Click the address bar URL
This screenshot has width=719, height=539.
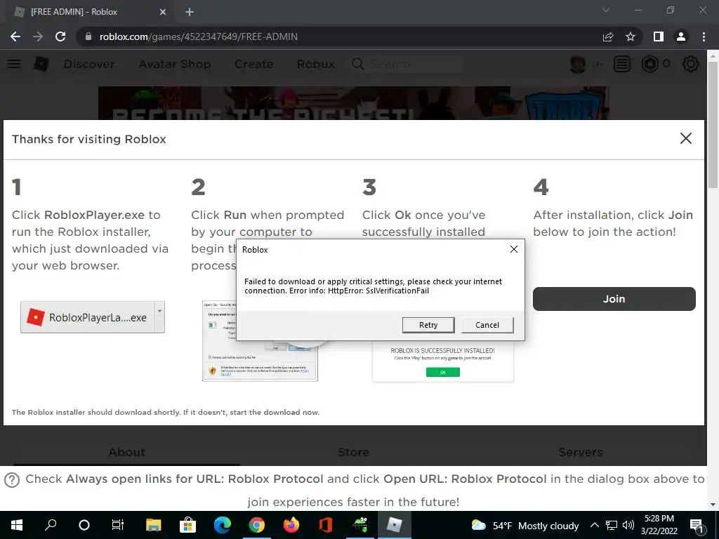click(199, 36)
